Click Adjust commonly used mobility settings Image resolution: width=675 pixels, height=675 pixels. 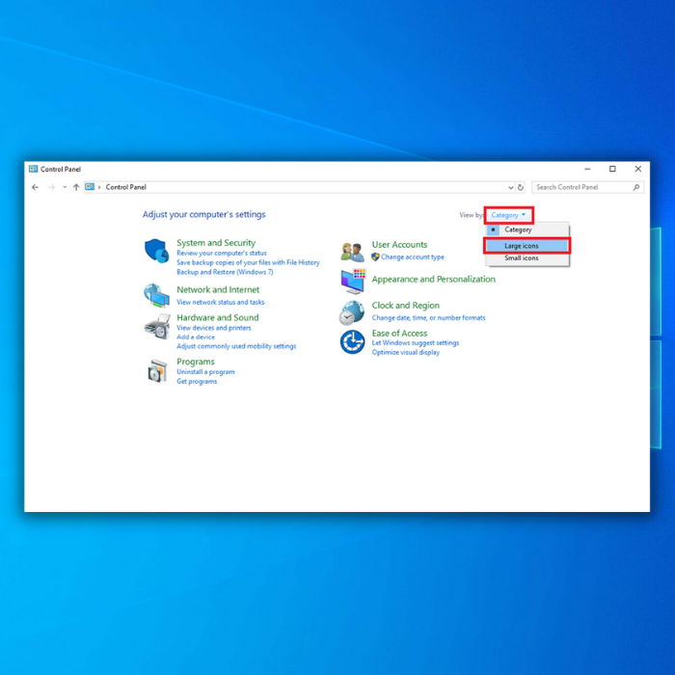tap(236, 346)
